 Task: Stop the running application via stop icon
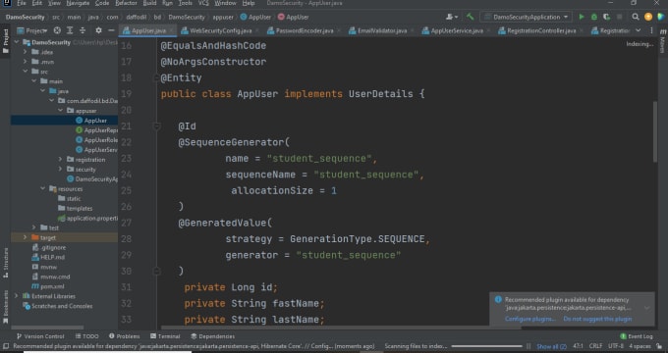coord(620,17)
